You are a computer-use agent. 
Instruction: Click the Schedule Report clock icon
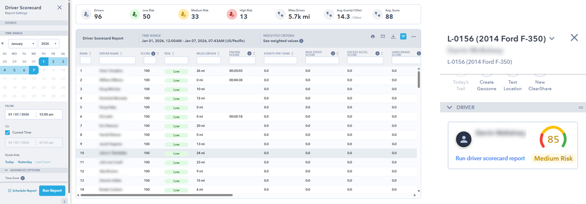coord(10,191)
